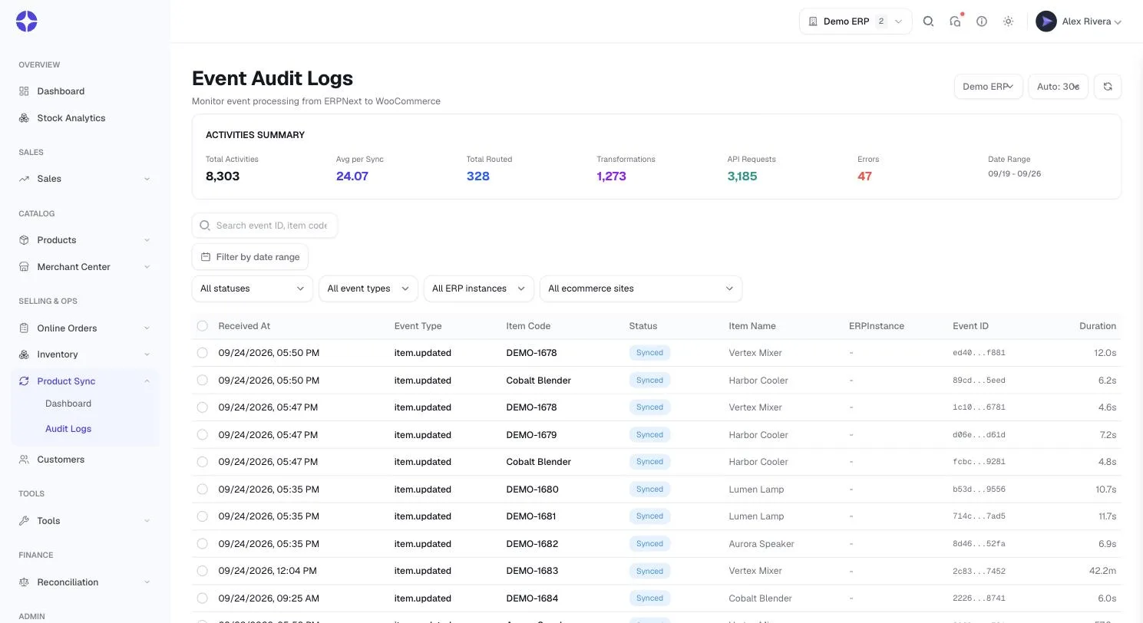Toggle light theme sun icon
1143x623 pixels.
pos(1009,21)
